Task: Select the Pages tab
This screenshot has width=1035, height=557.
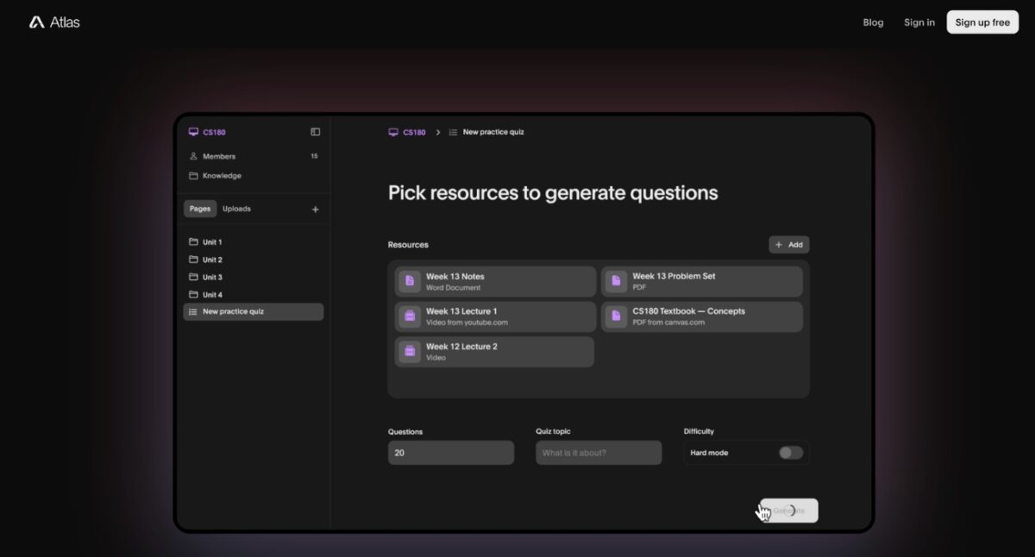Action: pyautogui.click(x=200, y=209)
